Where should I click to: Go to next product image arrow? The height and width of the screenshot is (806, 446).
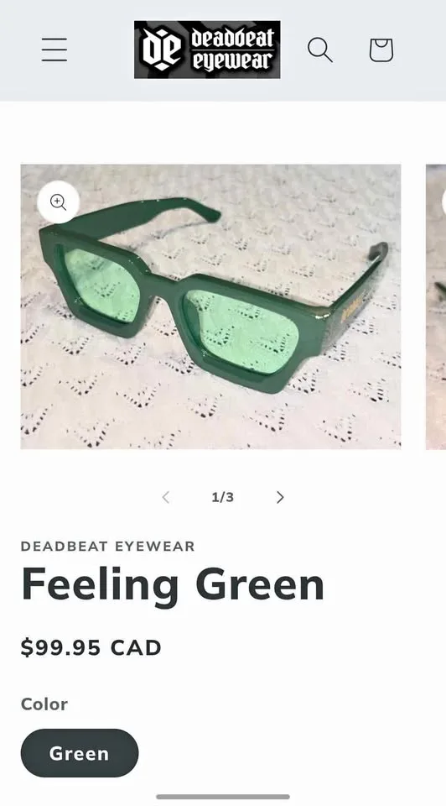[x=280, y=497]
